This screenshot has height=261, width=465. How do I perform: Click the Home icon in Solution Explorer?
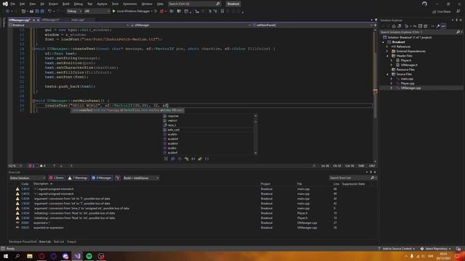[394, 26]
